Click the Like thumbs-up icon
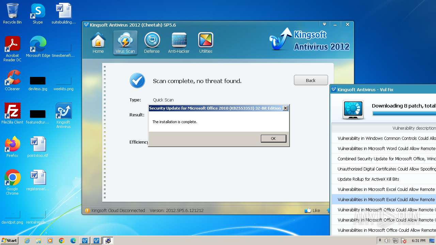This screenshot has height=245, width=436. click(x=308, y=210)
